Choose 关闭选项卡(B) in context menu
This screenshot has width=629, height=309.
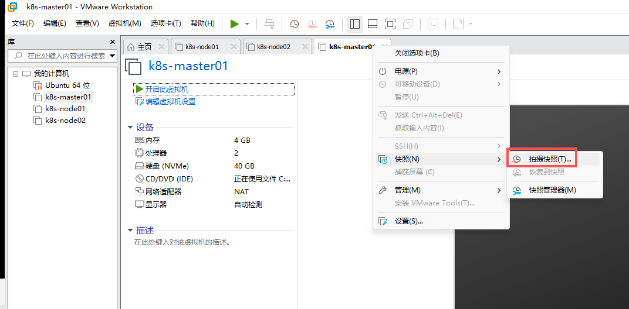coord(441,53)
